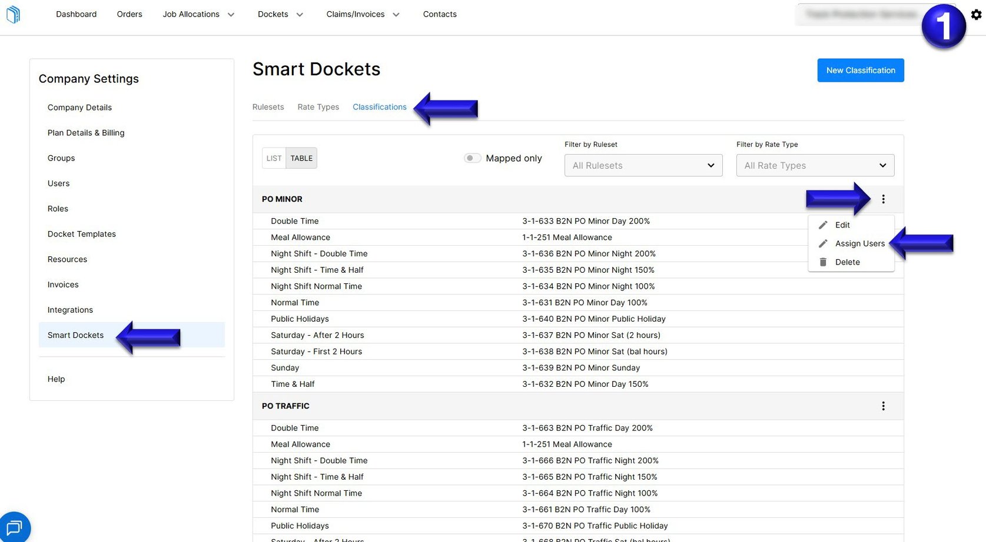Open the Groups settings page
Image resolution: width=986 pixels, height=542 pixels.
coord(61,158)
